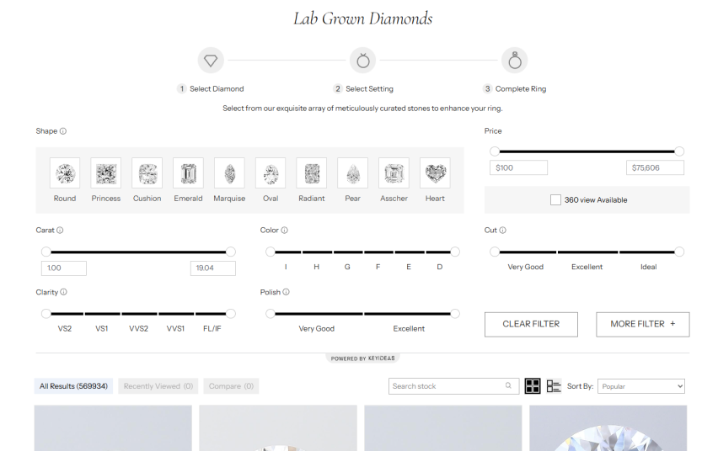The width and height of the screenshot is (718, 451).
Task: Click the search magnifier icon
Action: click(508, 385)
